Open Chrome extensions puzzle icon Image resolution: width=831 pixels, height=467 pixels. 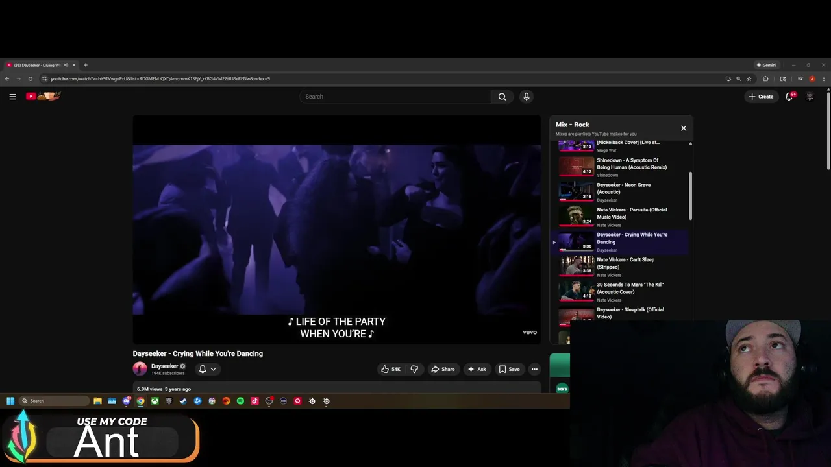tap(765, 79)
